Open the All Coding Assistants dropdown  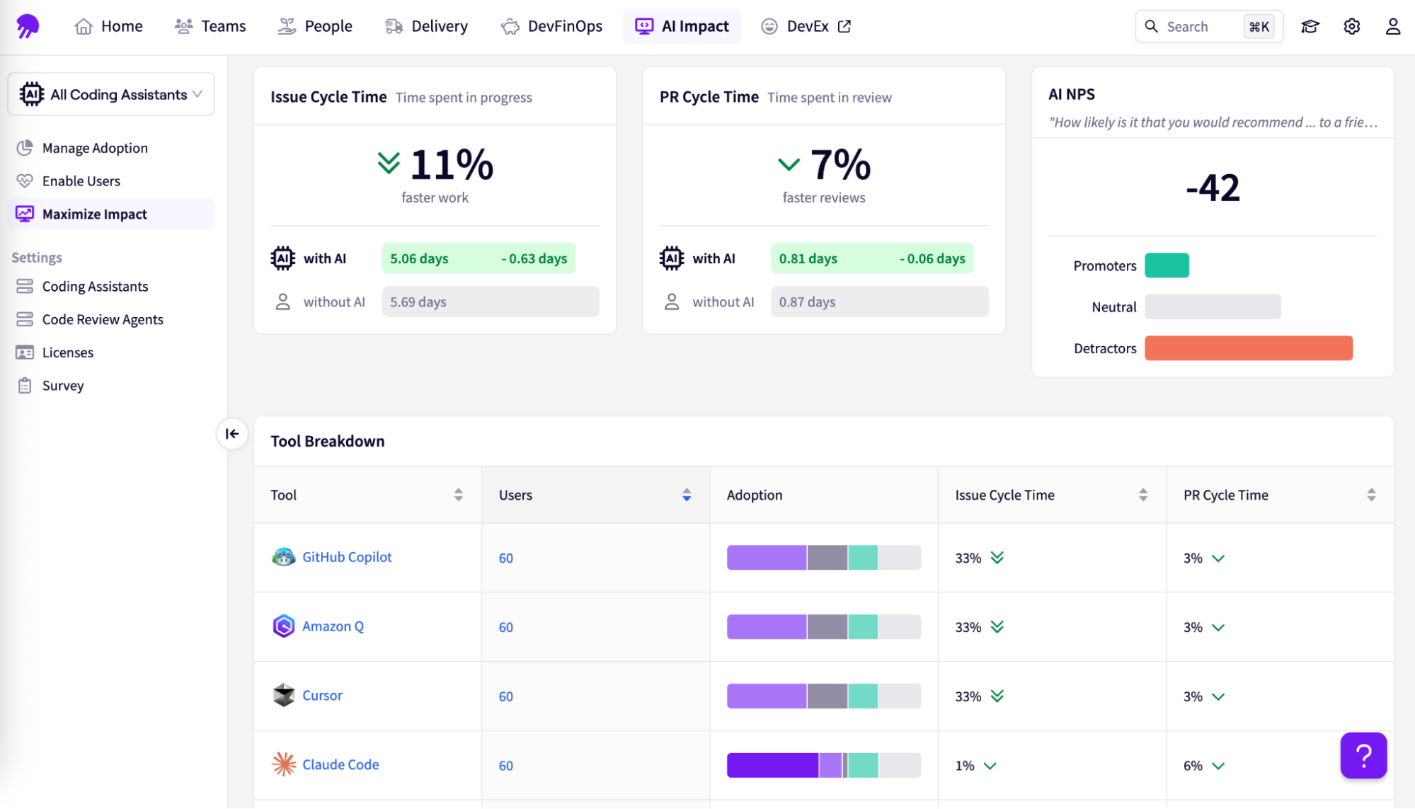pyautogui.click(x=110, y=93)
